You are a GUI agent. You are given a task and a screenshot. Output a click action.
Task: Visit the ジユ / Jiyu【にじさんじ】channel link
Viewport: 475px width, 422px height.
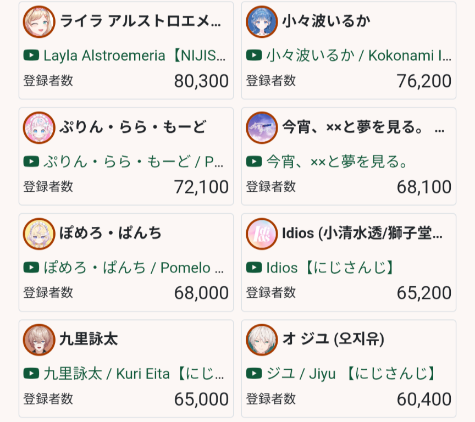(351, 374)
